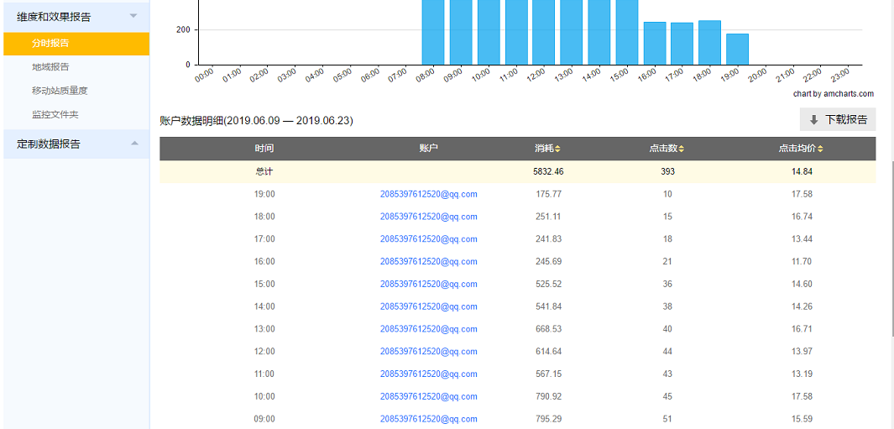This screenshot has width=894, height=429.
Task: Click the 17:00 bar in the chart
Action: coord(682,44)
